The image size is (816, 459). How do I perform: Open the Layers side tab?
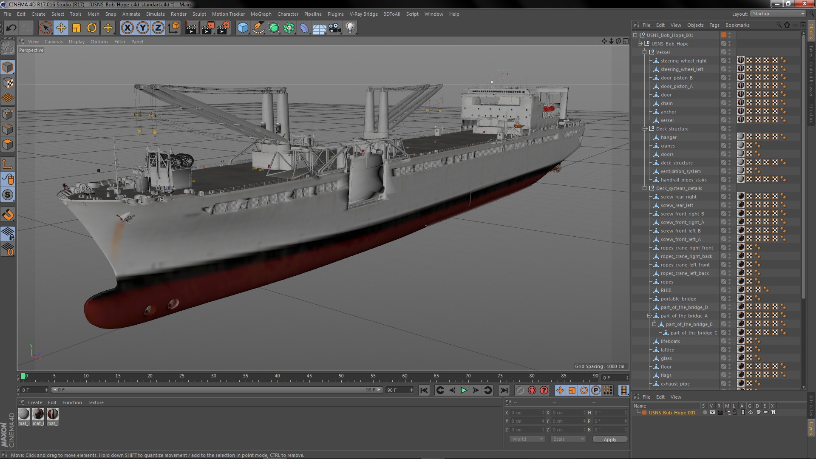coord(811,428)
